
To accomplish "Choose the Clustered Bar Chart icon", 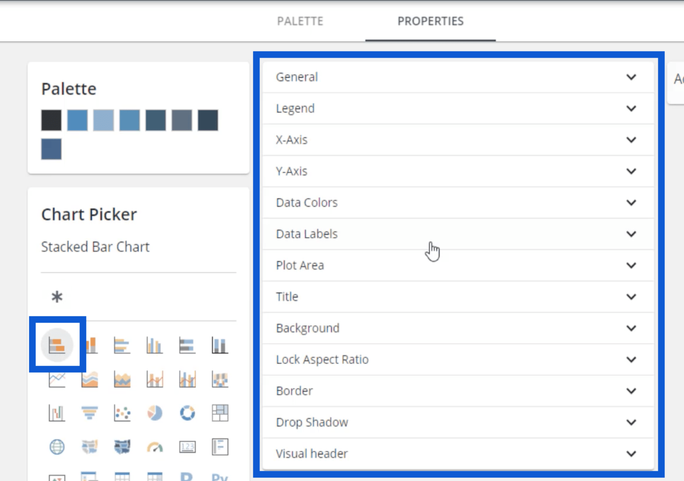I will [x=122, y=345].
